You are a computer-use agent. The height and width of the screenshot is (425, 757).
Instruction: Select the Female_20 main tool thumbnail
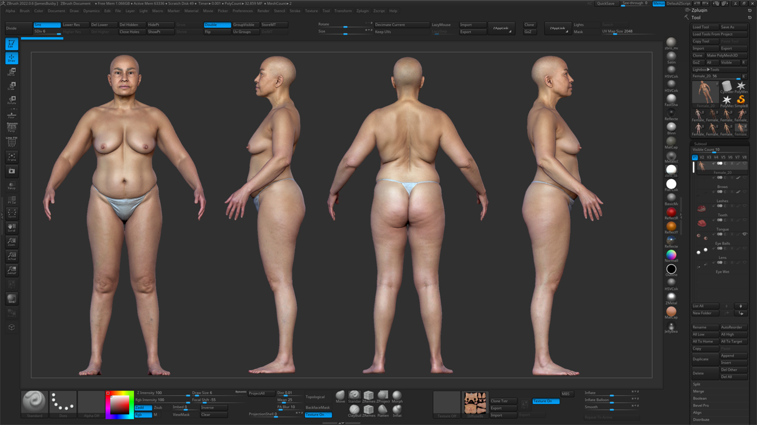point(705,94)
